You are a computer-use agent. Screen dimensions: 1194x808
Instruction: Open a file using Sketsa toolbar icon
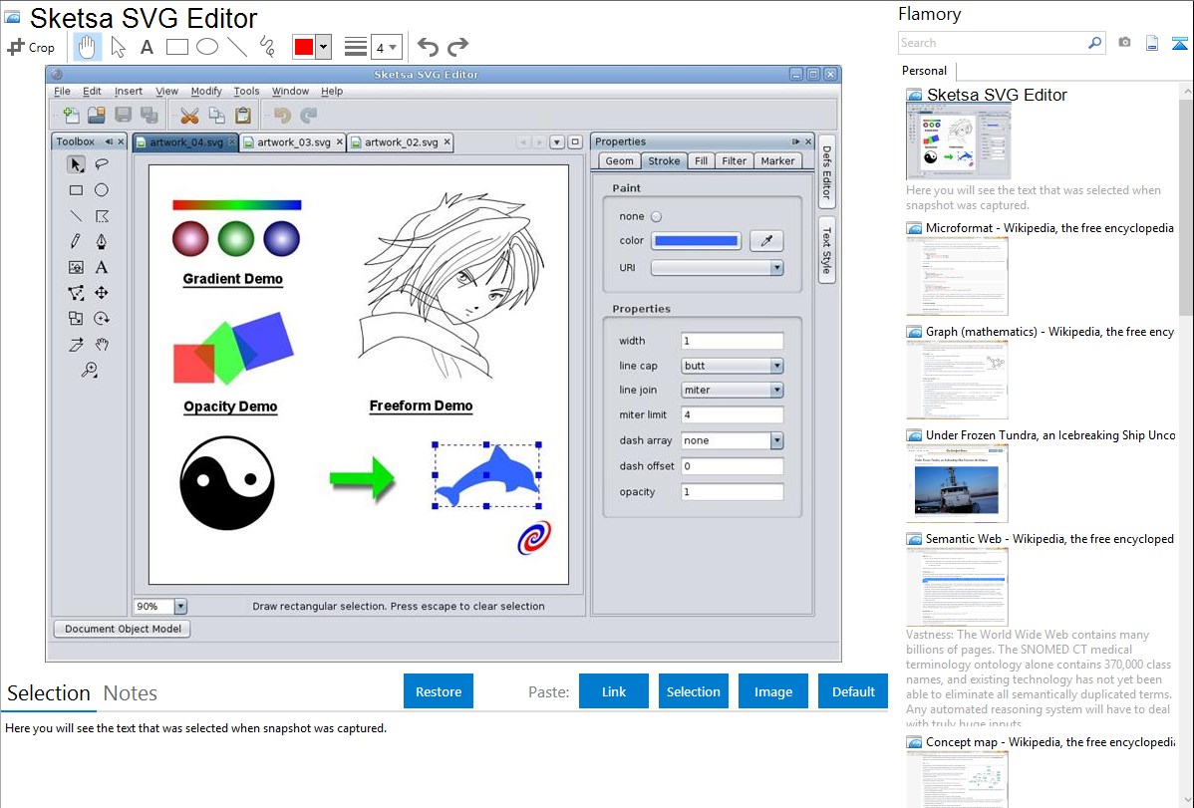97,115
